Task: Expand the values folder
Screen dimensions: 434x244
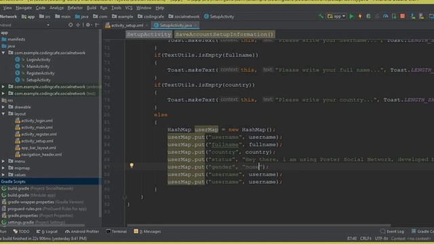Action: [3, 175]
